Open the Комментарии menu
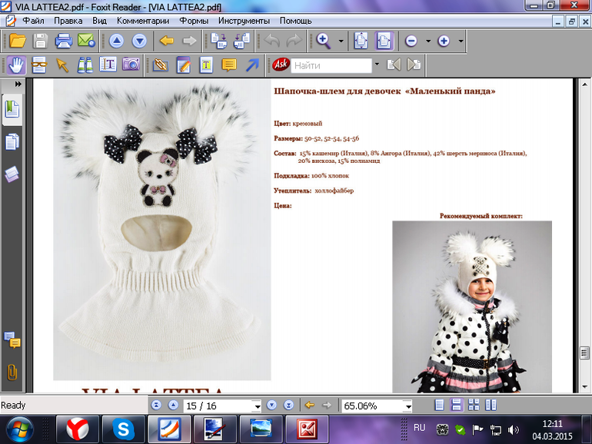592x444 pixels. [143, 21]
